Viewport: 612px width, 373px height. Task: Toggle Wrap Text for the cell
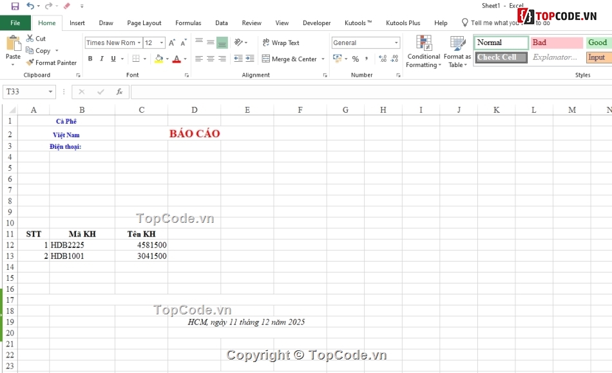[280, 43]
